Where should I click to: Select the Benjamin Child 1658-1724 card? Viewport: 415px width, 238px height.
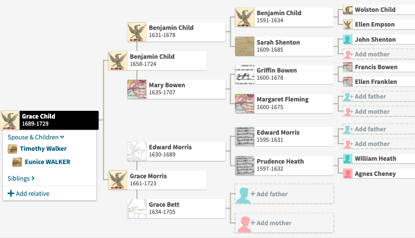point(157,61)
